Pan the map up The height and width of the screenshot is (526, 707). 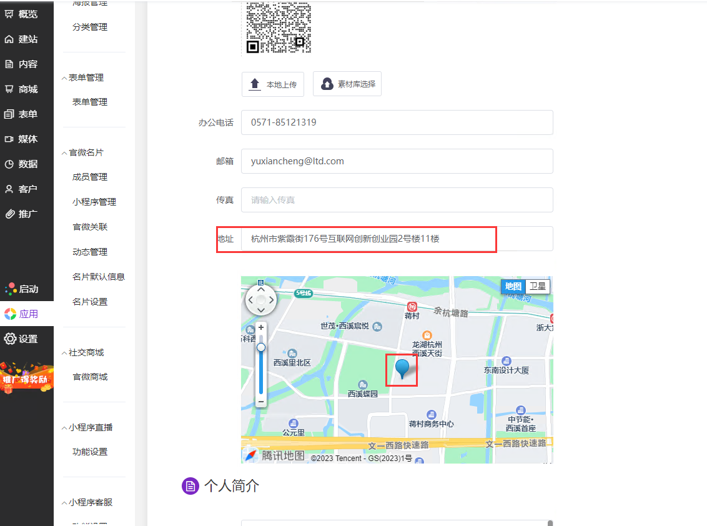[x=260, y=290]
